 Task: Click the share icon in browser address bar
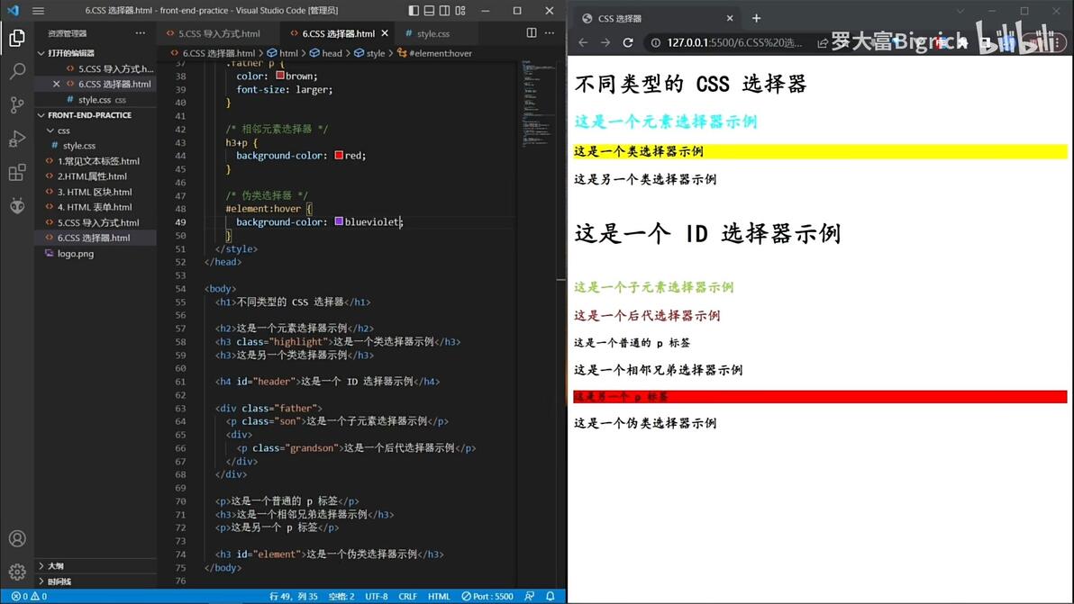click(x=822, y=43)
